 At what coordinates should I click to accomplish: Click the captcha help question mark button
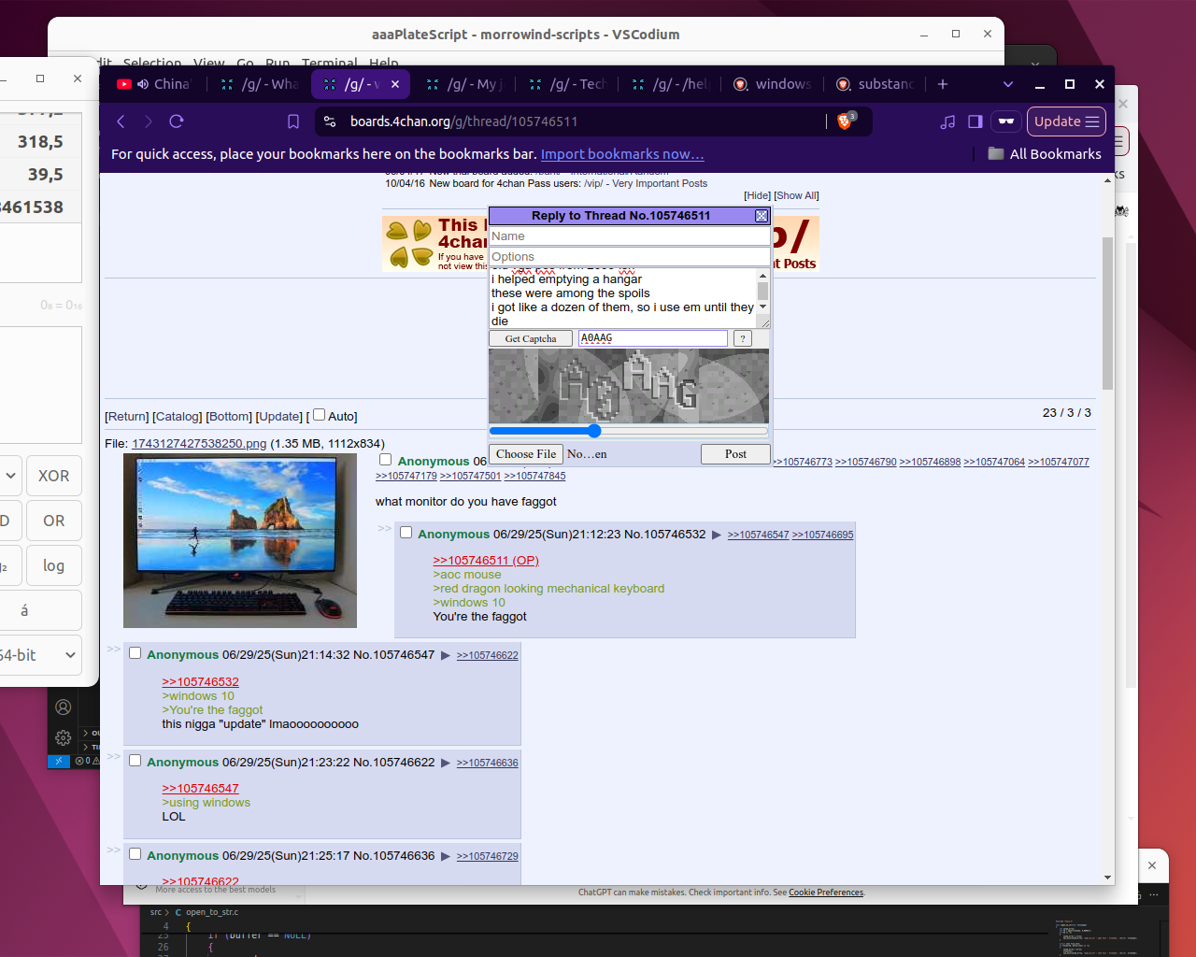[x=743, y=338]
